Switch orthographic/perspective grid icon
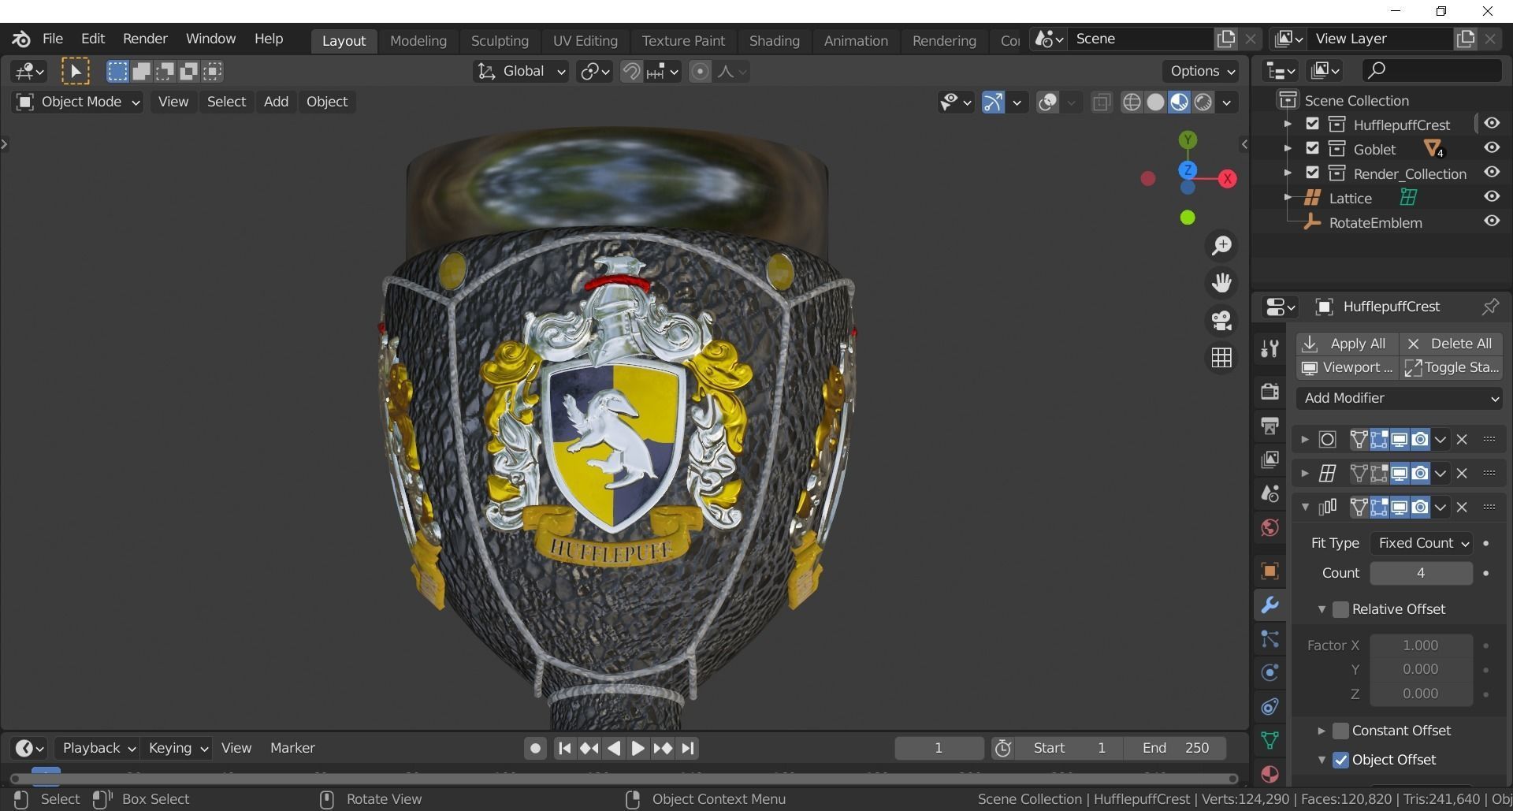 (x=1221, y=358)
